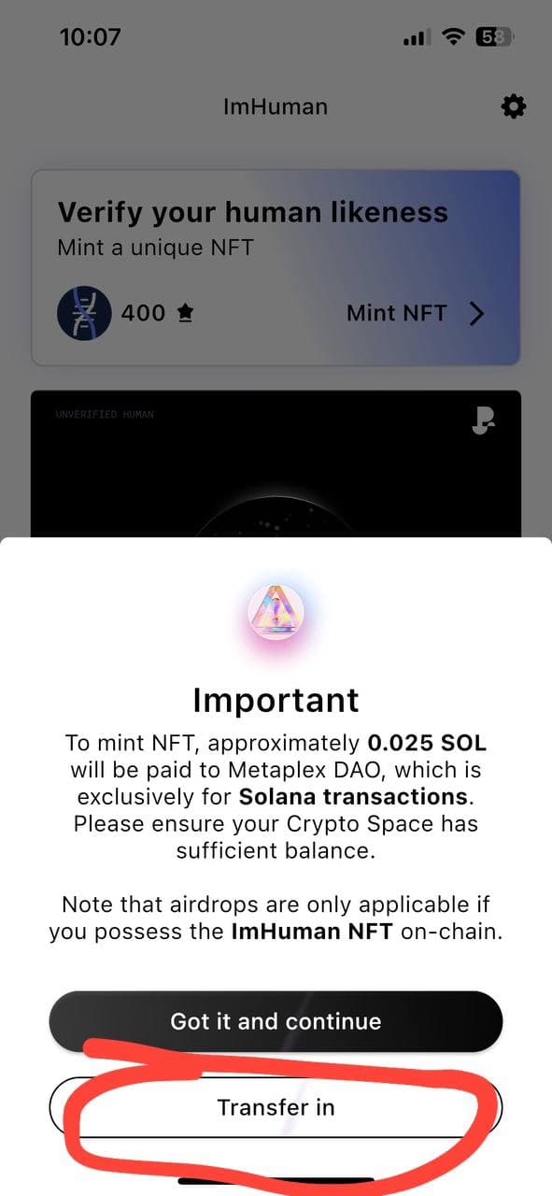Tap the clock time in status bar

coord(90,37)
